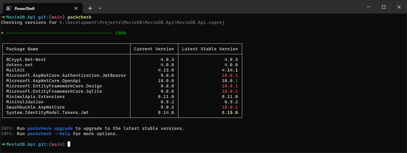
Task: Click the Package Name column header
Action: 22,49
